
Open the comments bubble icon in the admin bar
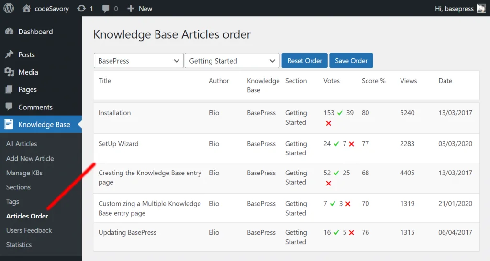106,9
